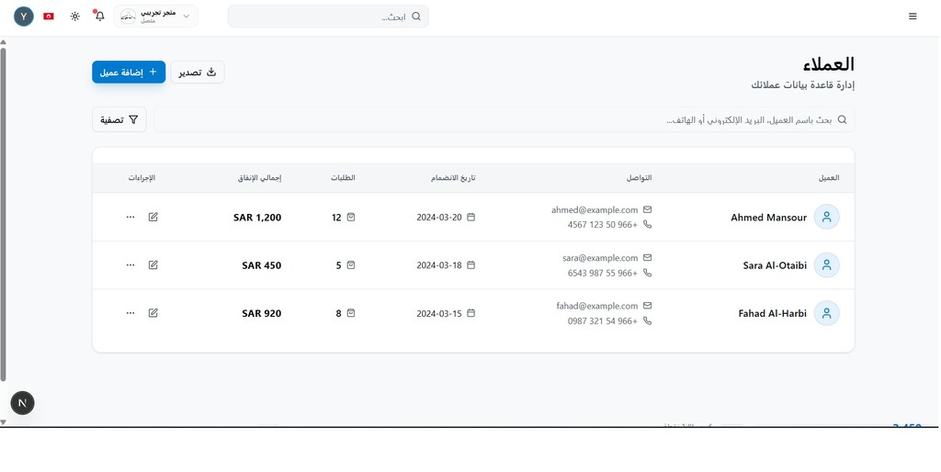Edit Sara Al-Otaibi's record
The height and width of the screenshot is (472, 941).
[x=153, y=265]
